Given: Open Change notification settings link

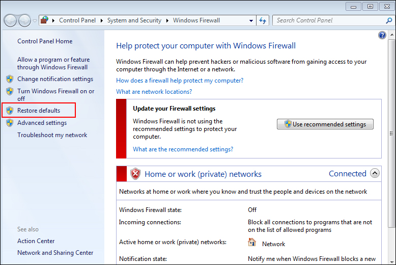Looking at the screenshot, I should [x=55, y=79].
